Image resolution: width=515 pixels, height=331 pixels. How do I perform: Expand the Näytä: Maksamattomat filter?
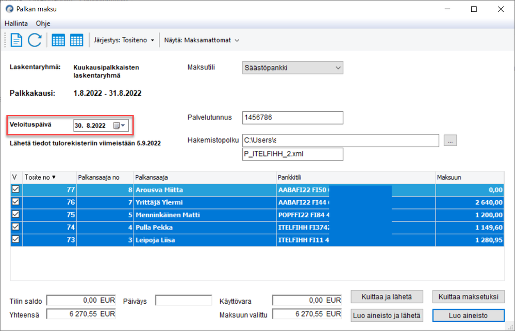point(202,40)
